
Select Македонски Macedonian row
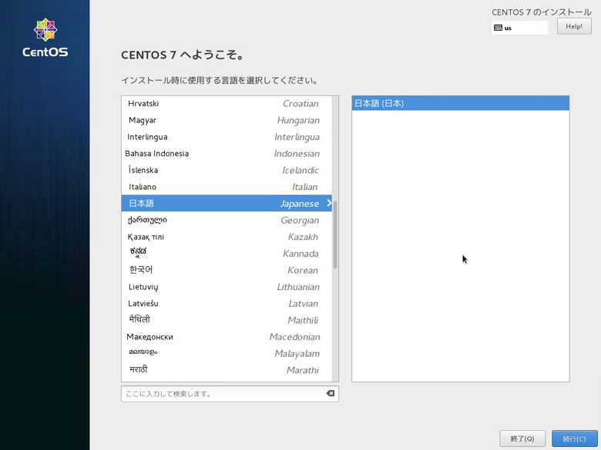click(x=227, y=337)
